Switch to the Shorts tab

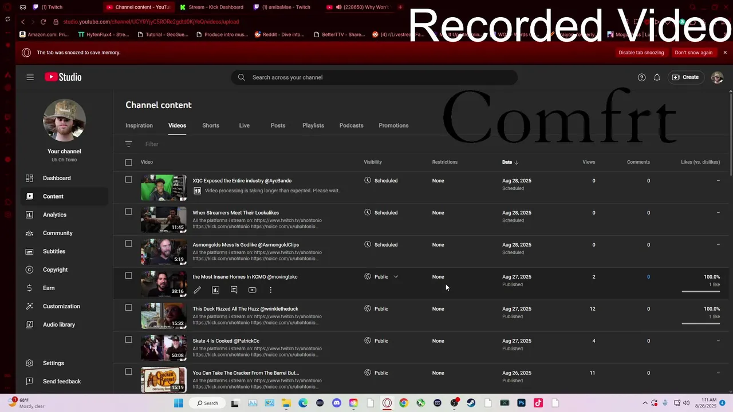[211, 125]
